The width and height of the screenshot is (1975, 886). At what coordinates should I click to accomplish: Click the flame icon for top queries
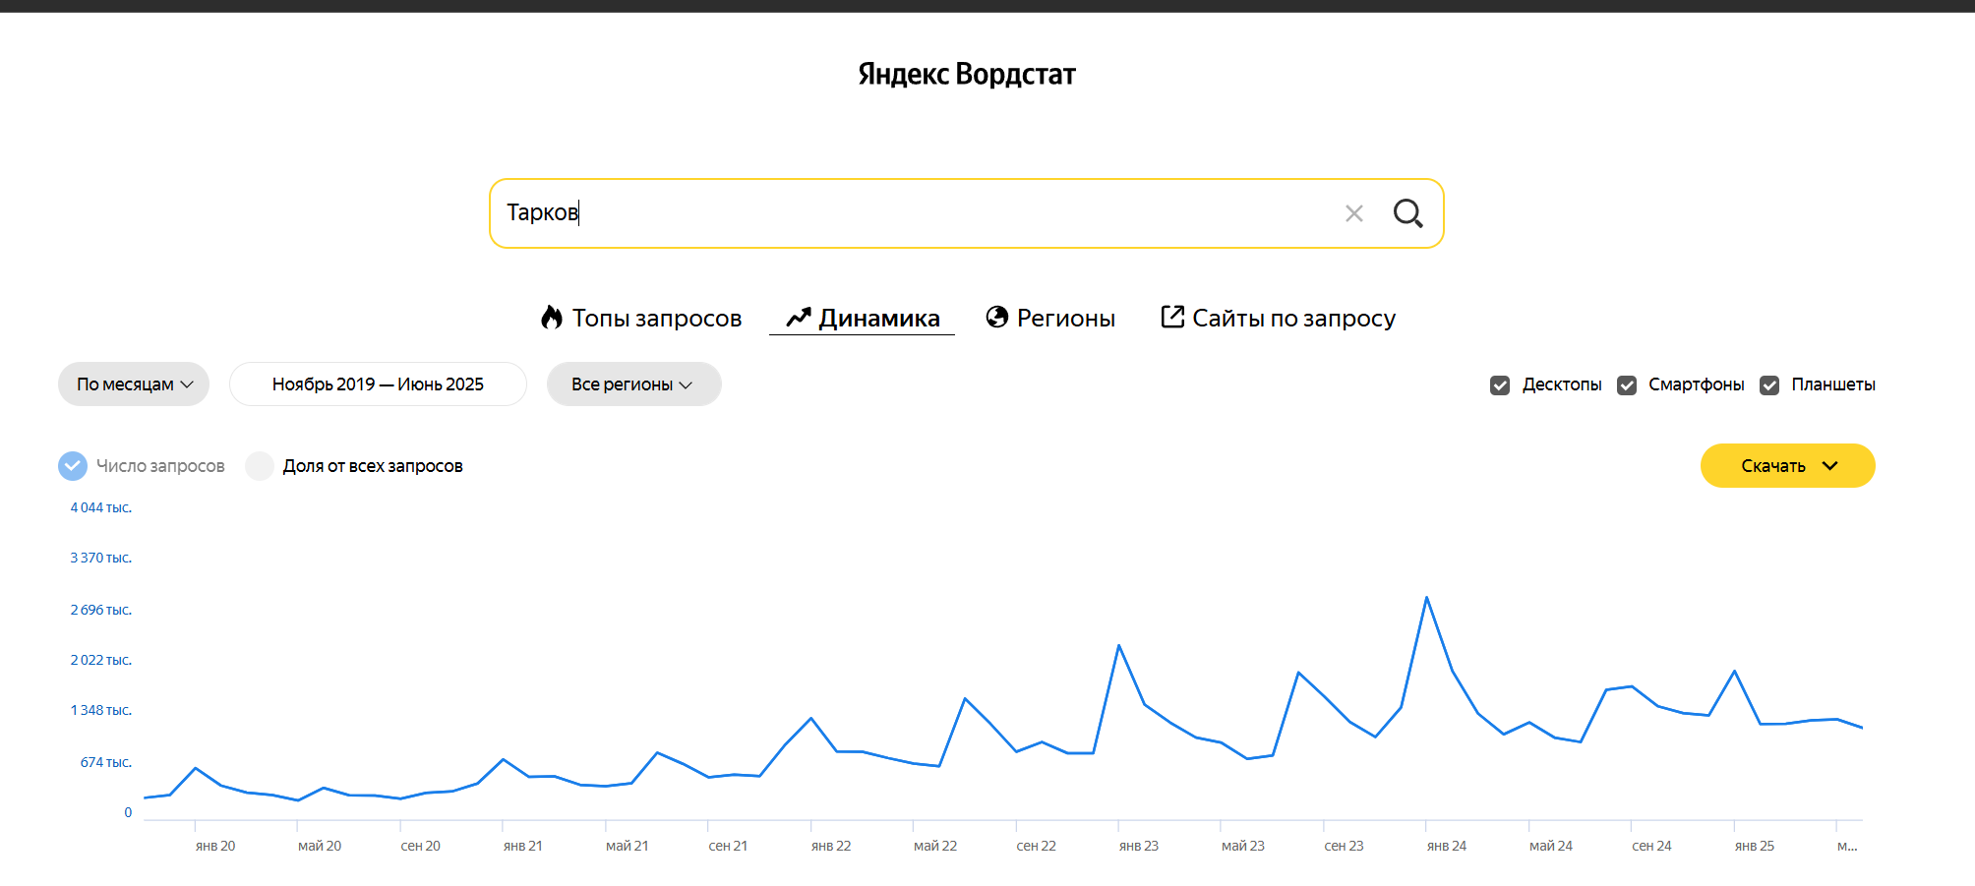point(552,318)
